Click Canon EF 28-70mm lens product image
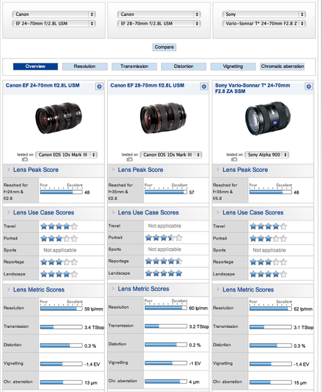The image size is (322, 392). pyautogui.click(x=163, y=118)
